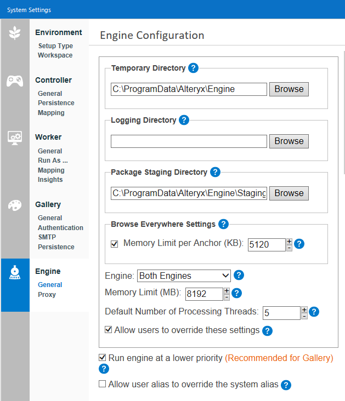The width and height of the screenshot is (345, 401).
Task: Click the Engine train icon
Action: click(x=15, y=273)
